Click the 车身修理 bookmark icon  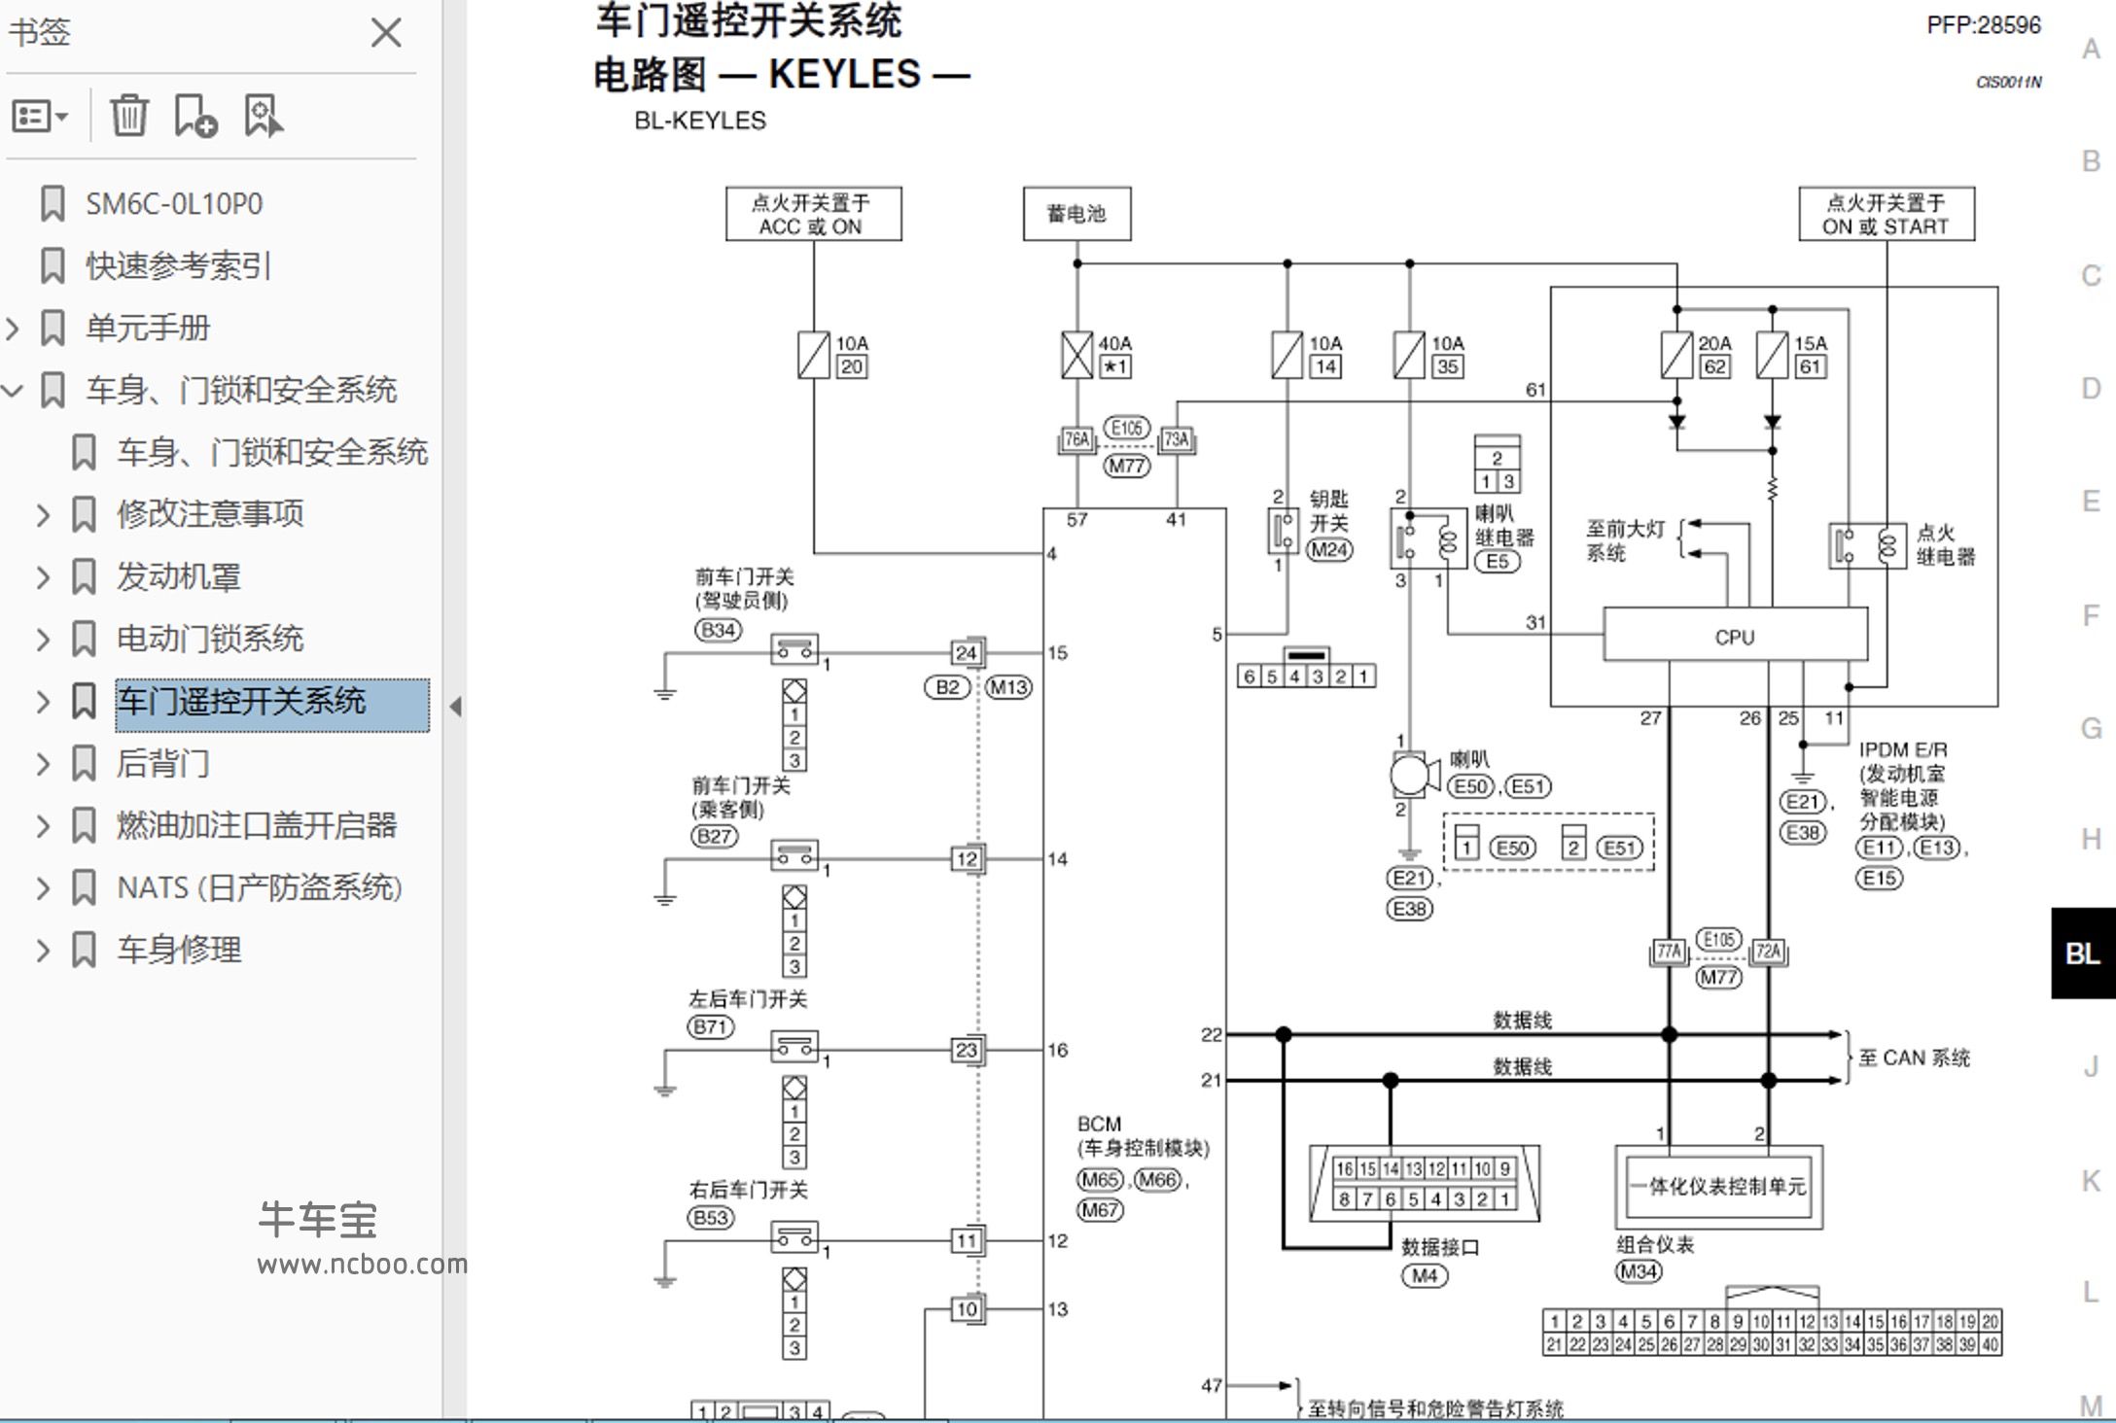(x=84, y=951)
